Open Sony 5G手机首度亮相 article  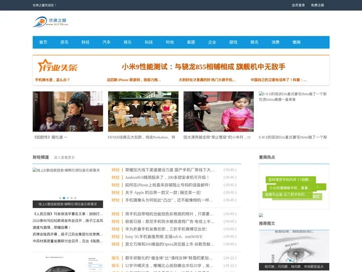(164, 237)
